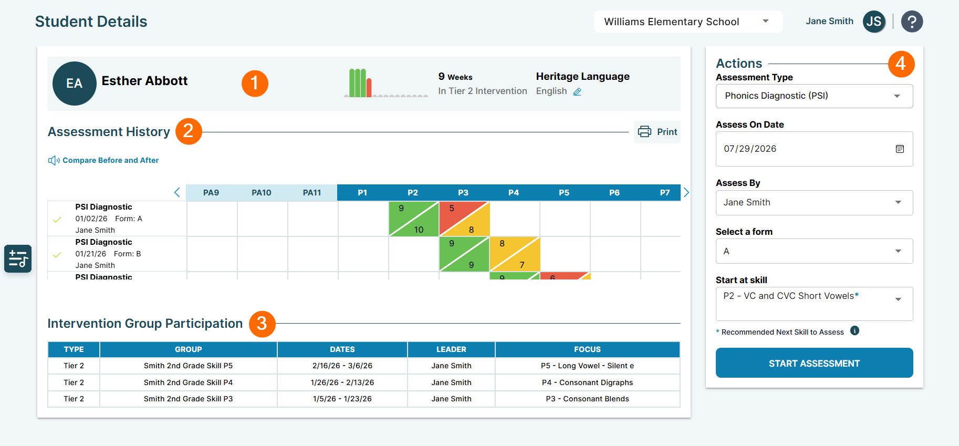959x446 pixels.
Task: Click the tier intervention bar chart
Action: coord(386,83)
